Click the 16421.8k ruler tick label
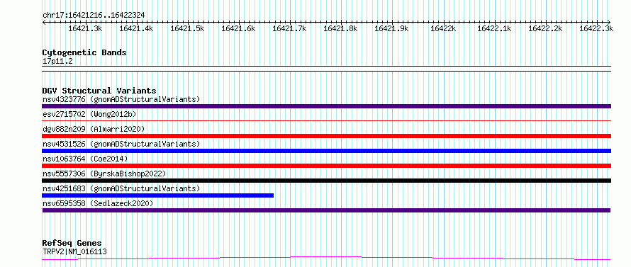 pyautogui.click(x=341, y=28)
